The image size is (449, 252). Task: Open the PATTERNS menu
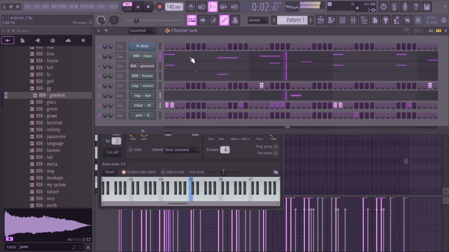pyautogui.click(x=59, y=7)
